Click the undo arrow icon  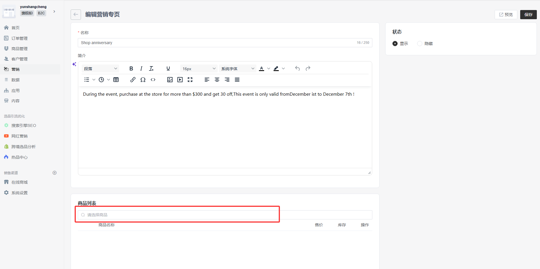297,68
